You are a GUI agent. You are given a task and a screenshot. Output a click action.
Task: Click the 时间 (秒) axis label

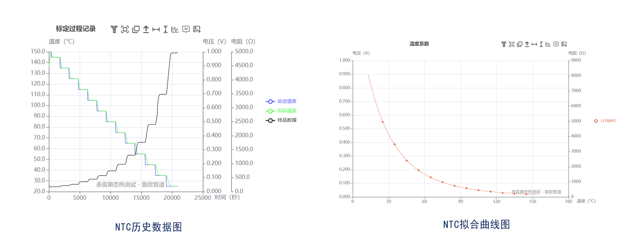click(x=227, y=197)
